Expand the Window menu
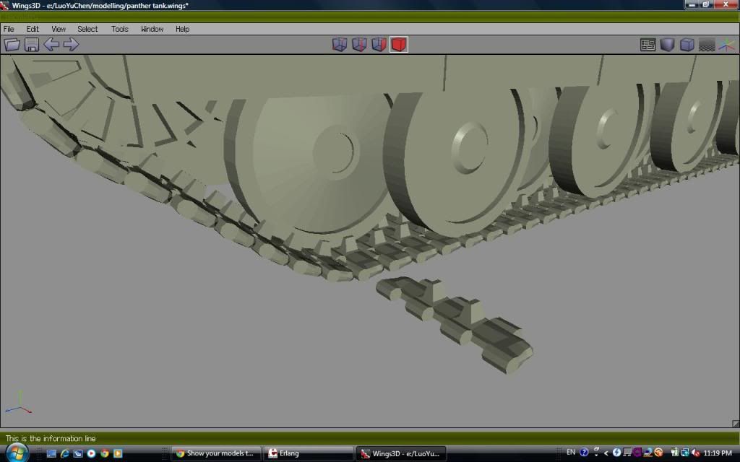This screenshot has height=462, width=740. point(152,29)
